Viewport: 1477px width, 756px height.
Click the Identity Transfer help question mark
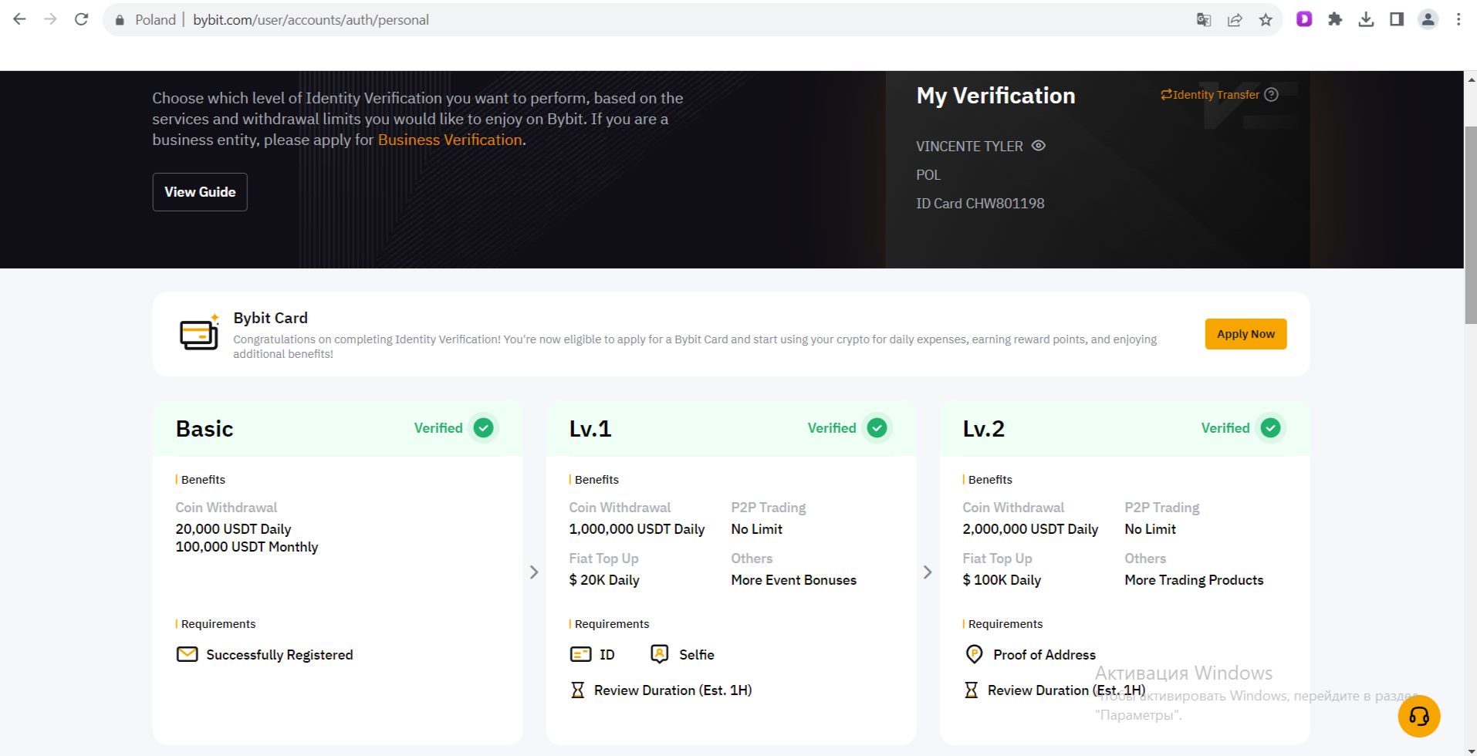(1272, 94)
